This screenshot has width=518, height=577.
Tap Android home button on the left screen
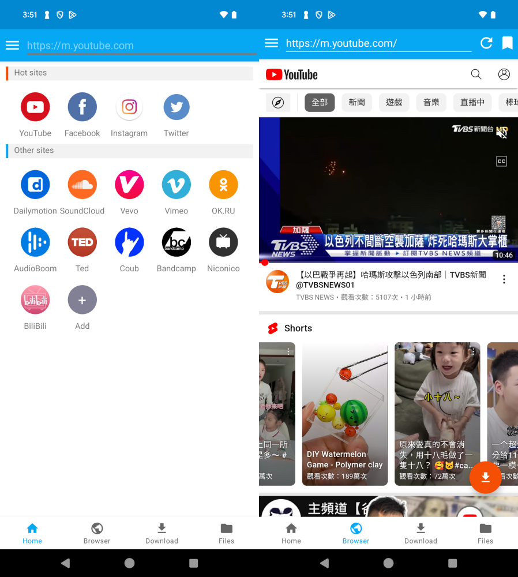tap(129, 563)
